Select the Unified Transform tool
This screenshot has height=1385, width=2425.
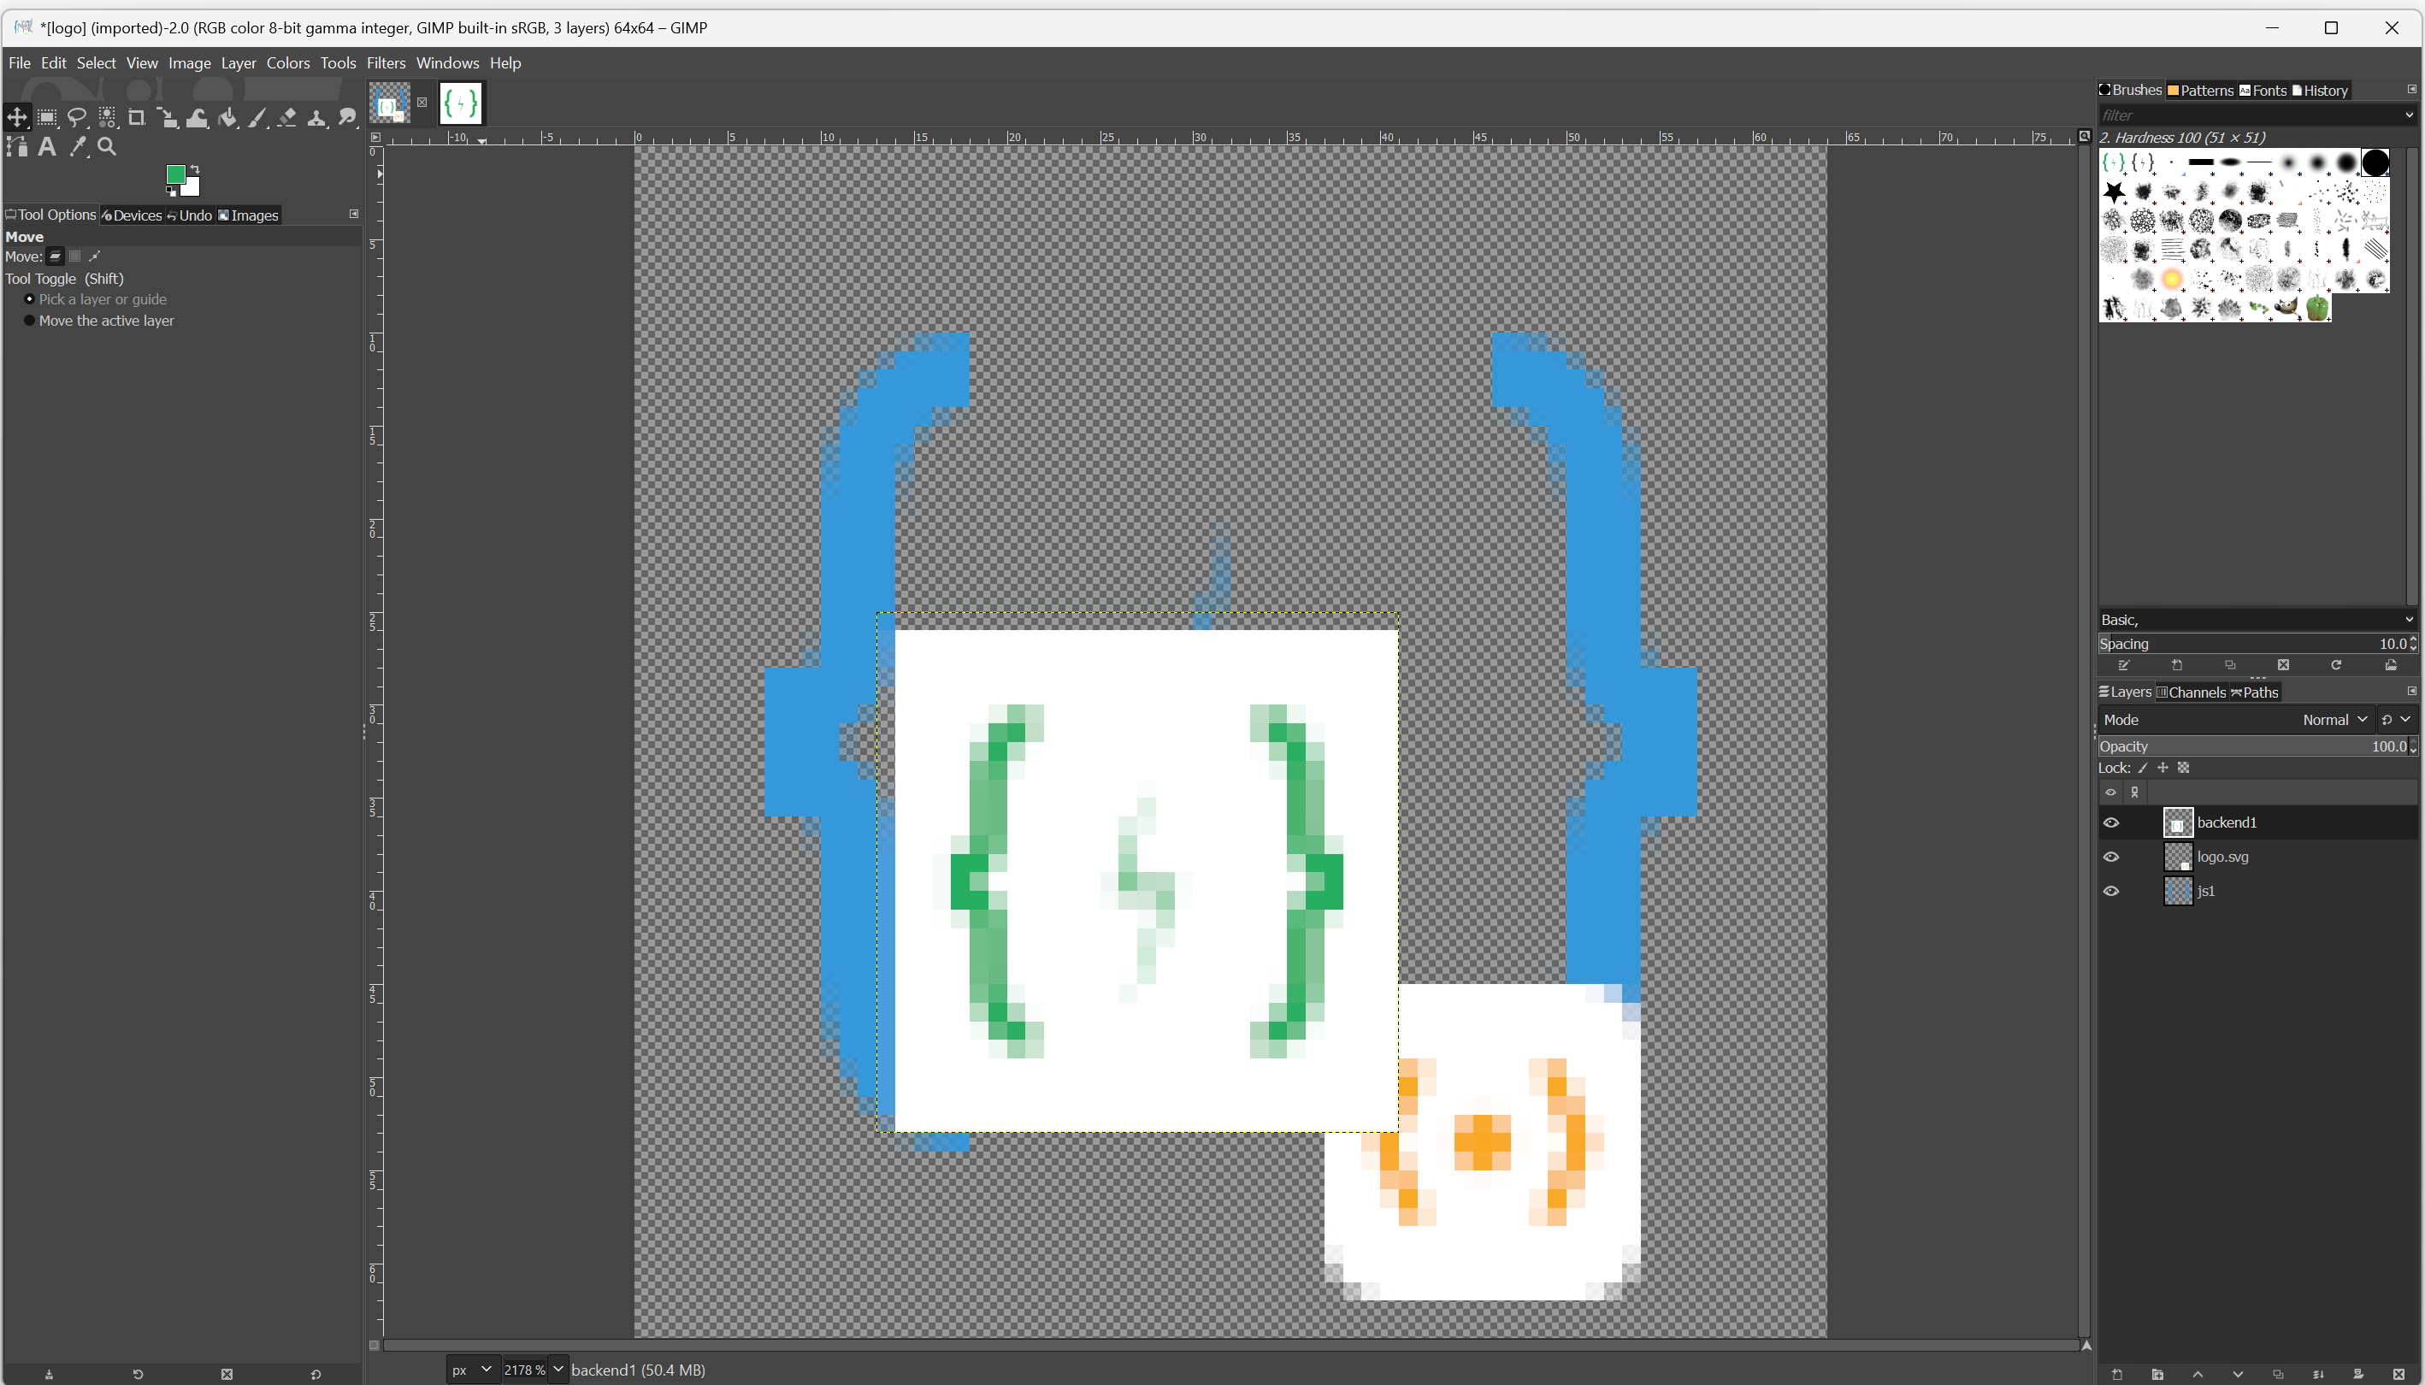point(168,117)
